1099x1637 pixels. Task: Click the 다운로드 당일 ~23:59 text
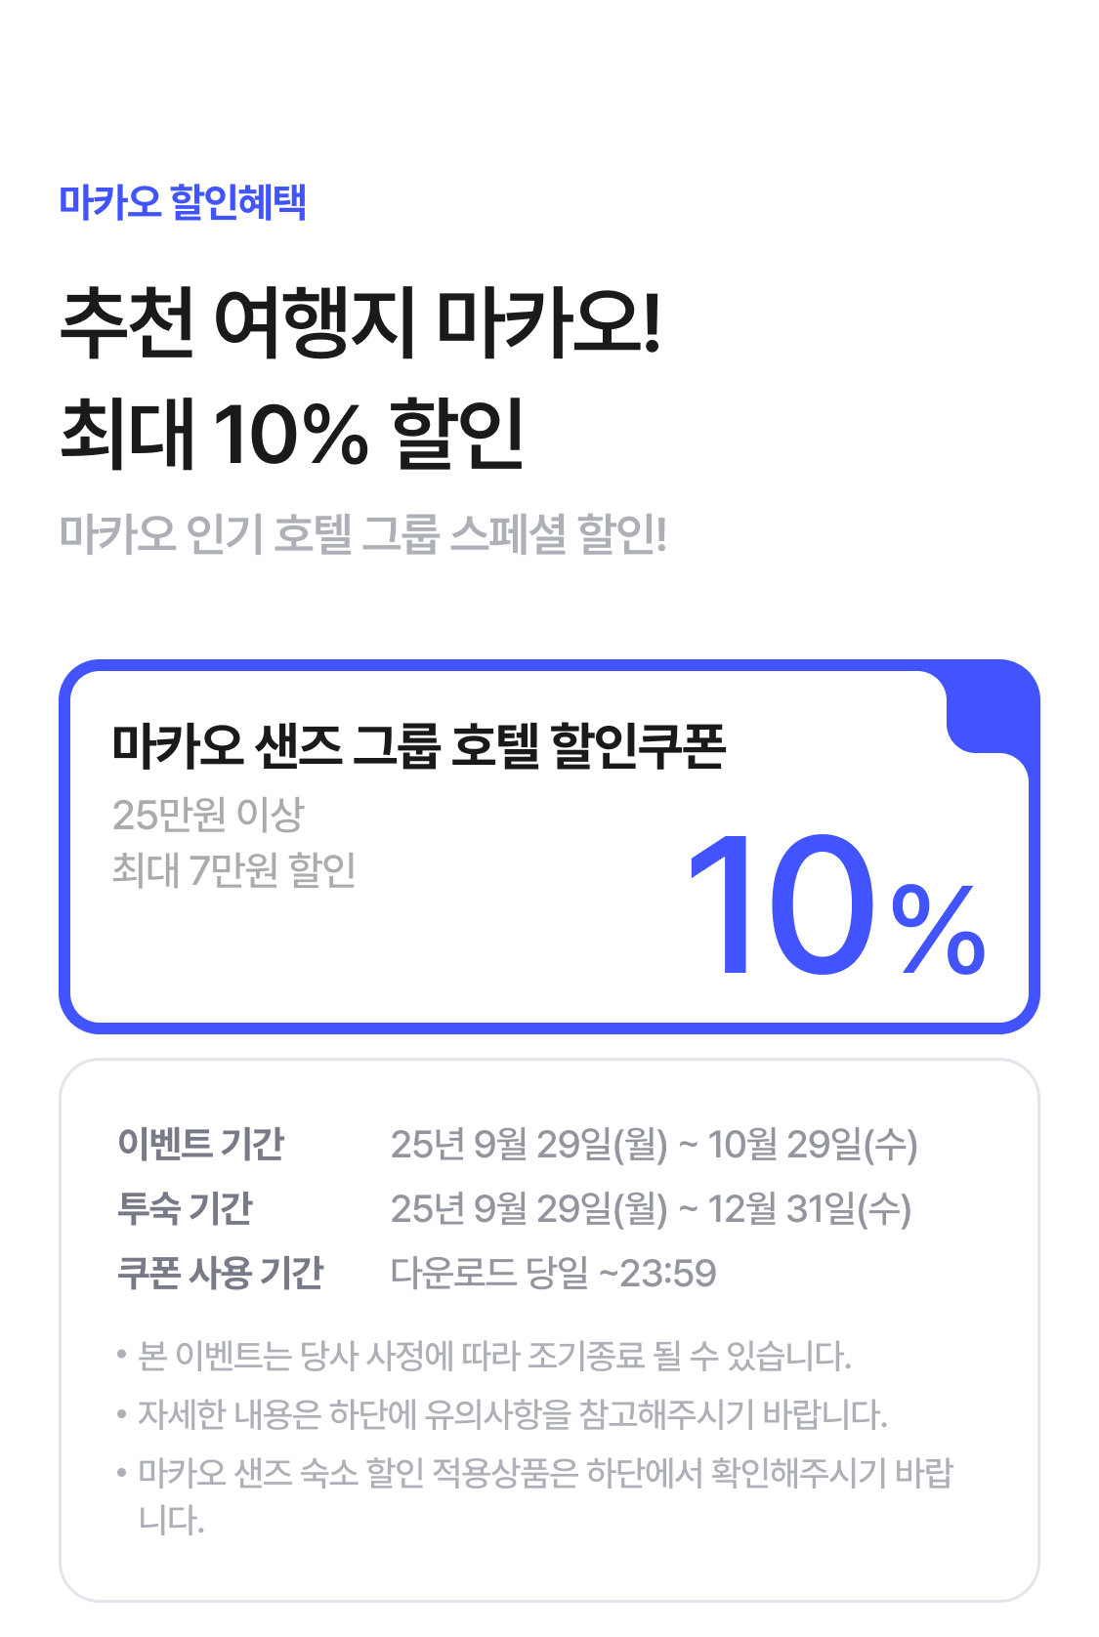click(553, 1274)
